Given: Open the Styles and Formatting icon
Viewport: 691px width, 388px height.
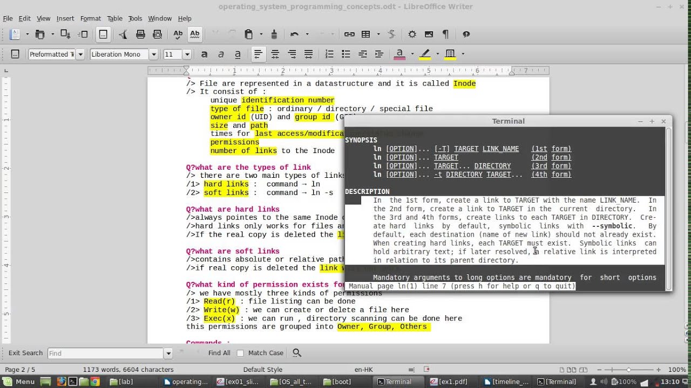Looking at the screenshot, I should [x=15, y=54].
